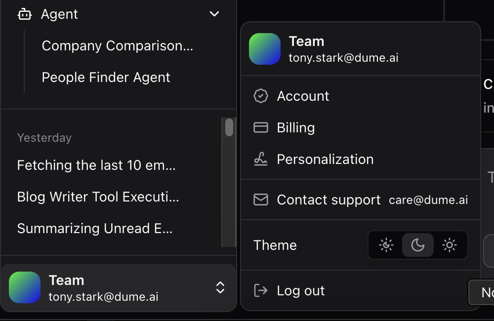Click Log out
Screen dimensions: 494x321
301,290
